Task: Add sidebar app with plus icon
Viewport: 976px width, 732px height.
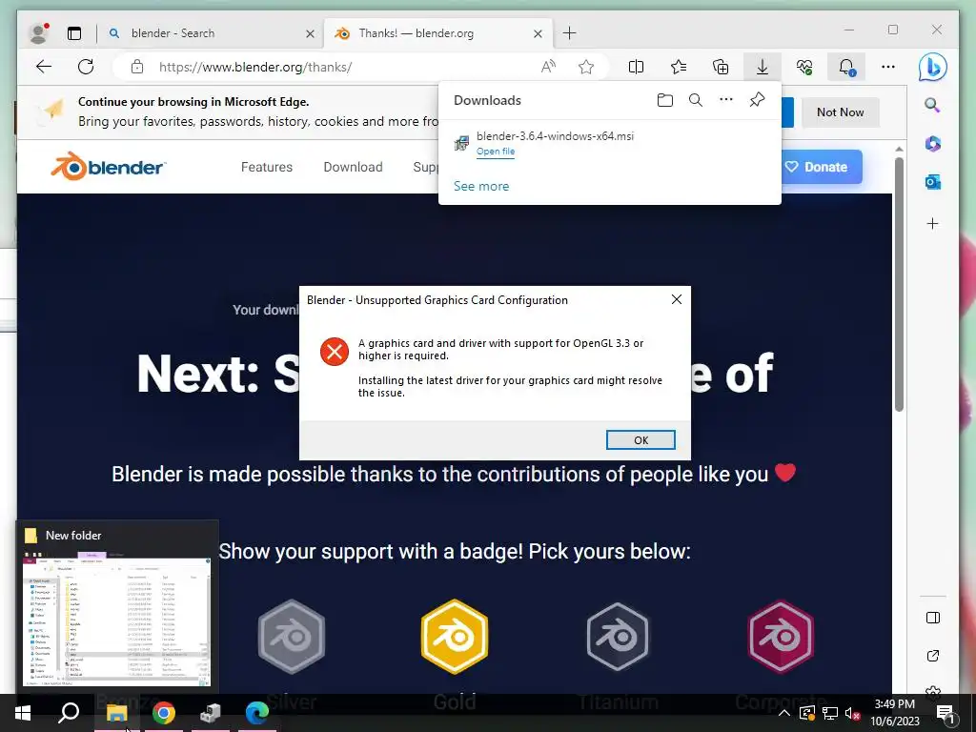Action: (932, 223)
